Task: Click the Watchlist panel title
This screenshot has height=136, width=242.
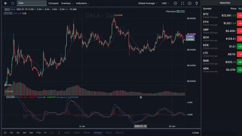Action: [225, 3]
